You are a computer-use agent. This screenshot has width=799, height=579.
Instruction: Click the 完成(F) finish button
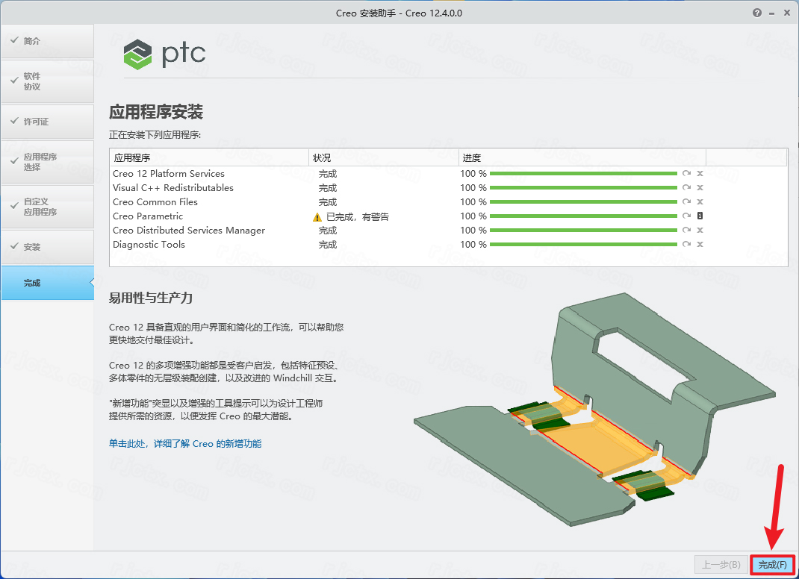point(773,565)
